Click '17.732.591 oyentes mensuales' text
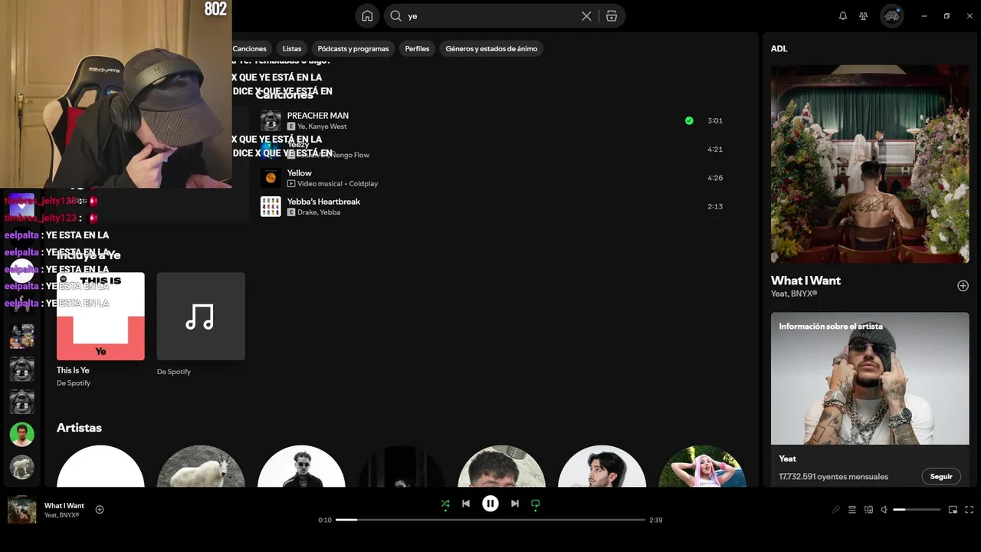This screenshot has width=981, height=552. coord(833,476)
